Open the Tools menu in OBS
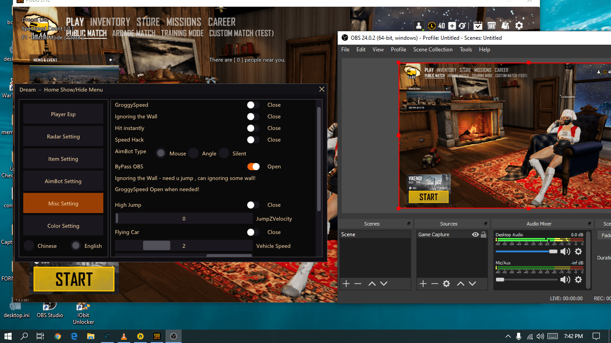This screenshot has height=343, width=611. [466, 50]
